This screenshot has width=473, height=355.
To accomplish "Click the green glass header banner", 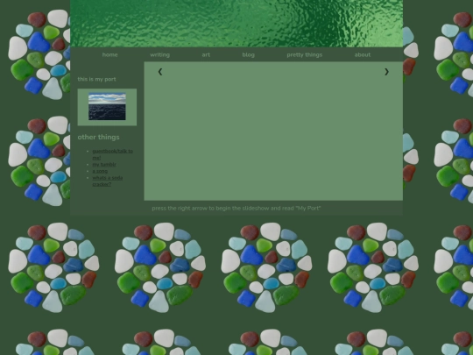I will tap(236, 24).
